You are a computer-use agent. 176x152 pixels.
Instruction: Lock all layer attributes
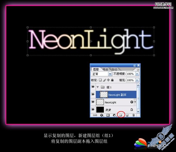coord(112,80)
